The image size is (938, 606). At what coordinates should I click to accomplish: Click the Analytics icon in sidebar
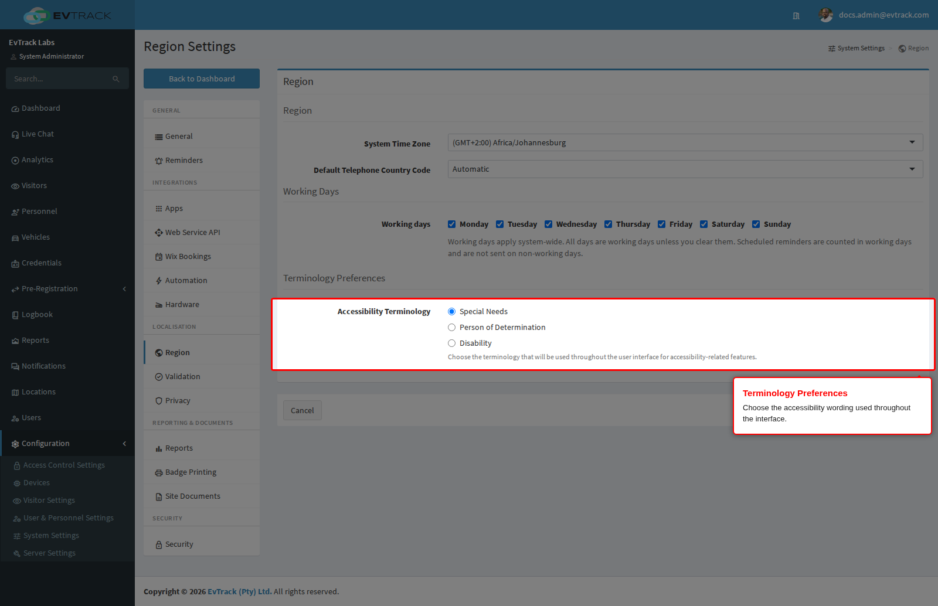[15, 161]
